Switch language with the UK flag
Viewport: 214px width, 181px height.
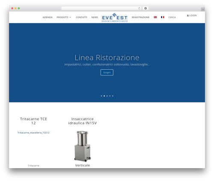pyautogui.click(x=155, y=17)
